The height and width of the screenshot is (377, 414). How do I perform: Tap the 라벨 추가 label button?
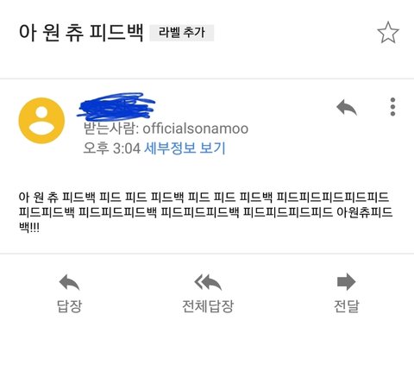pos(182,33)
